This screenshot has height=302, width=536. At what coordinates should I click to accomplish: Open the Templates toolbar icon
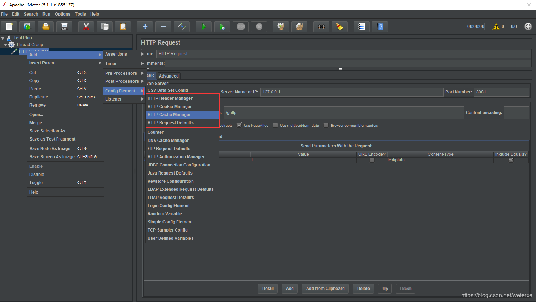(27, 27)
